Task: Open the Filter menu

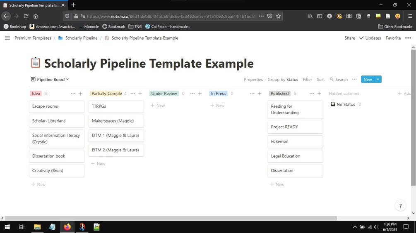Action: [x=308, y=80]
